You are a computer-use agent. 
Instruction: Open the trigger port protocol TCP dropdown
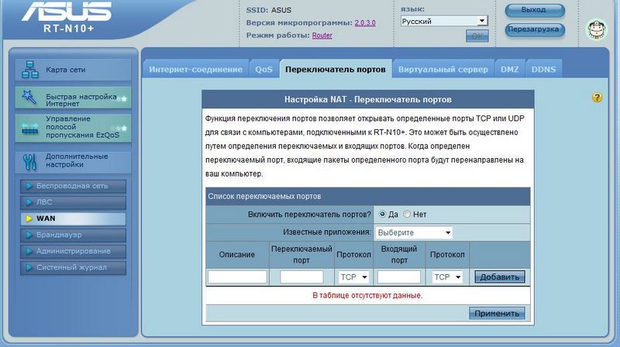pyautogui.click(x=353, y=277)
